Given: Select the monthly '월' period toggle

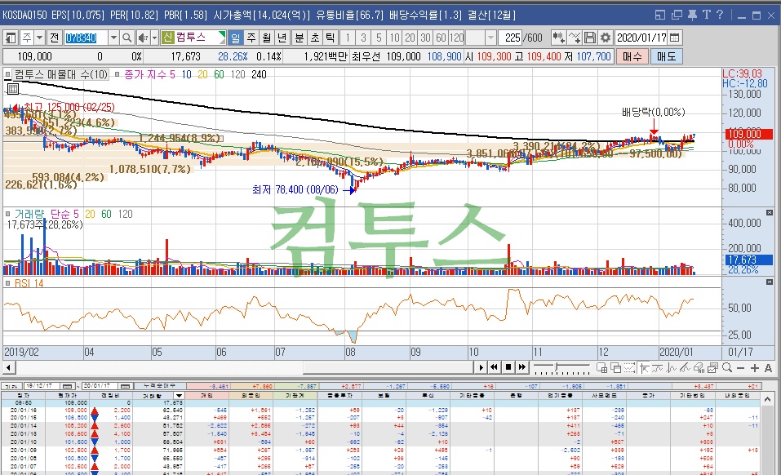Looking at the screenshot, I should click(267, 38).
